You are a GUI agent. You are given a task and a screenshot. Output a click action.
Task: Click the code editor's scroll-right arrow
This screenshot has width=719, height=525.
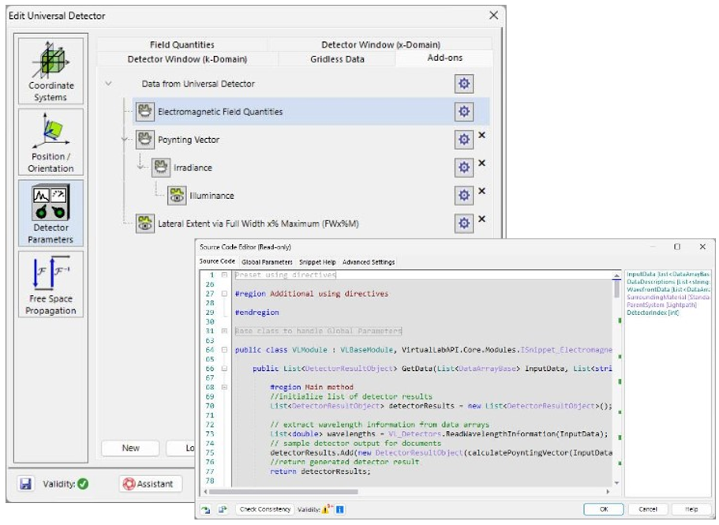click(x=608, y=492)
